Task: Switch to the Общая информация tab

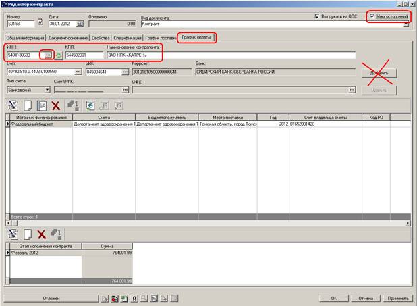Action: click(25, 38)
